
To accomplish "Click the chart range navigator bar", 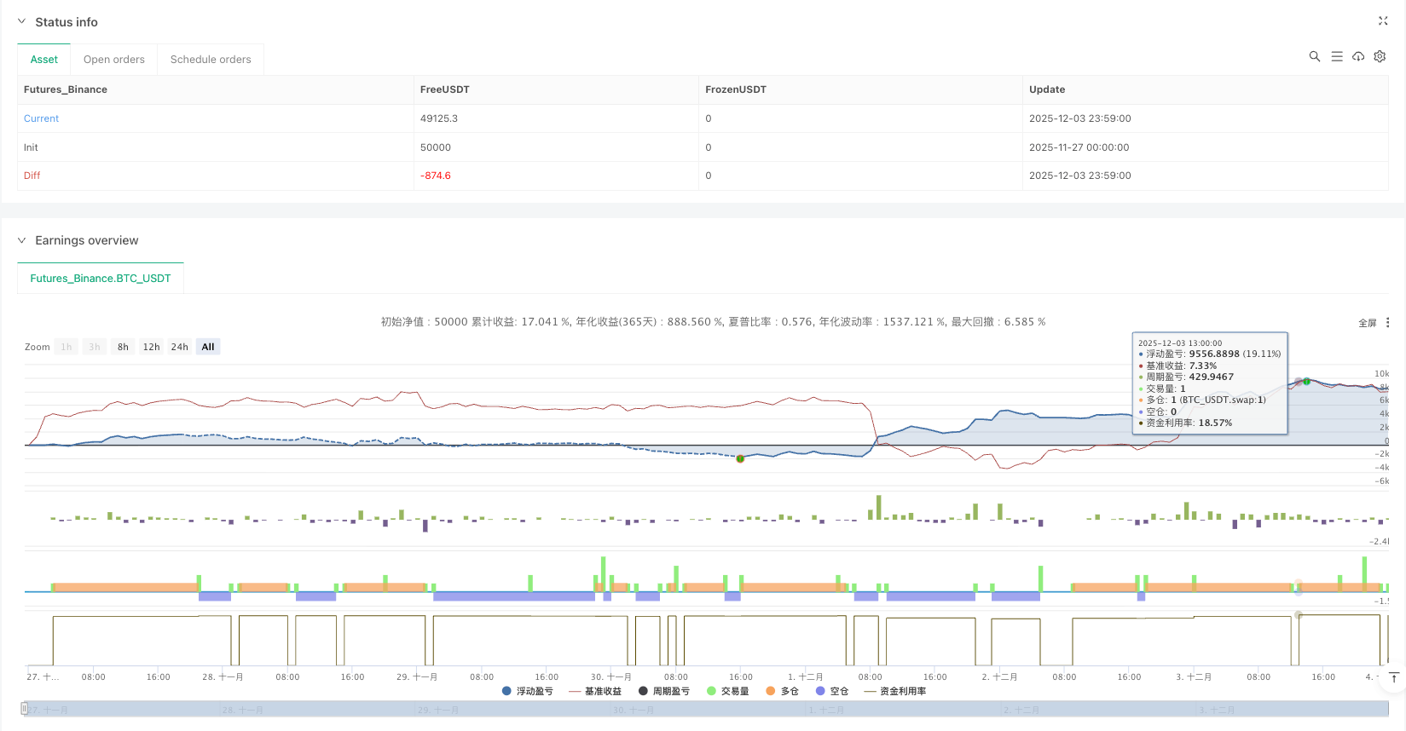I will click(x=706, y=709).
